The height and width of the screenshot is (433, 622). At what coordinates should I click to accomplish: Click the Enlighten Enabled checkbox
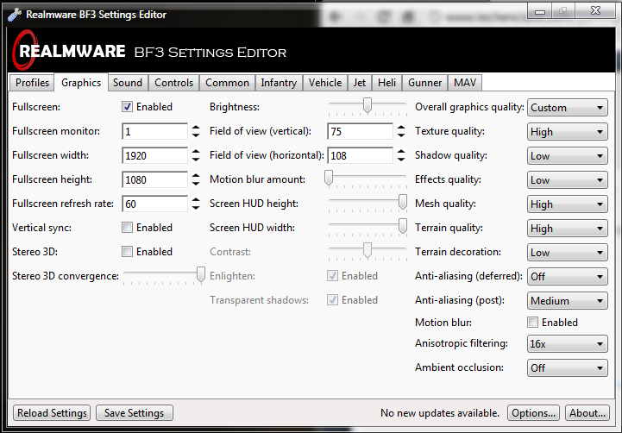[x=332, y=275]
